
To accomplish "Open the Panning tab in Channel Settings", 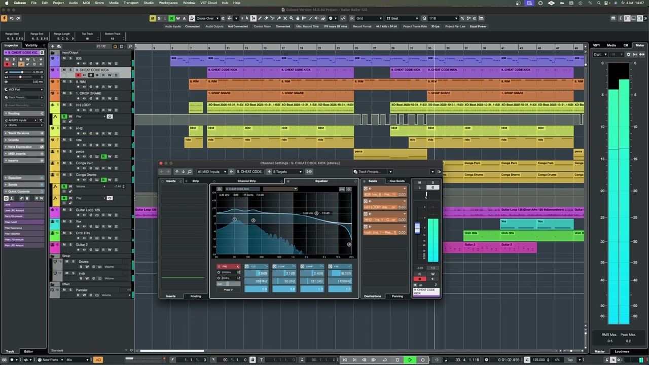I will 398,296.
